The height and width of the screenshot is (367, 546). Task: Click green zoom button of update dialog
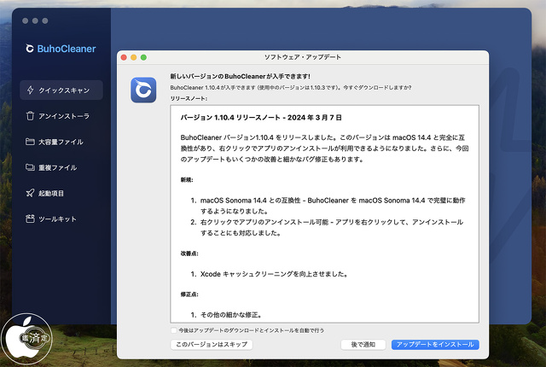143,57
